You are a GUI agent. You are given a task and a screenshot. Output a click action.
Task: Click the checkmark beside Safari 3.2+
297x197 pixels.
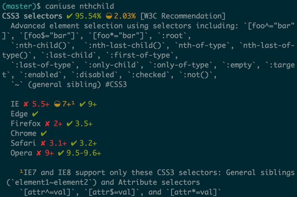74,143
